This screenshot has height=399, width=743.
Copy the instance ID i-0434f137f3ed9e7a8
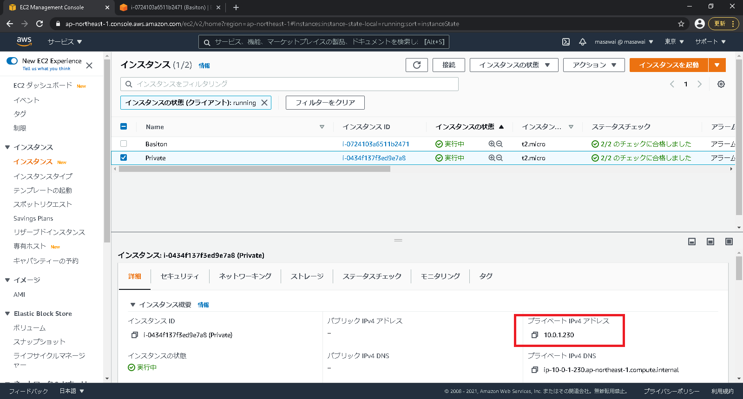click(x=135, y=335)
